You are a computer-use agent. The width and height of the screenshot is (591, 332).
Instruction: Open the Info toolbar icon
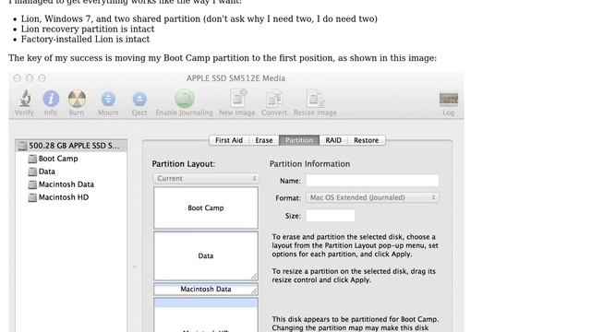(x=51, y=99)
